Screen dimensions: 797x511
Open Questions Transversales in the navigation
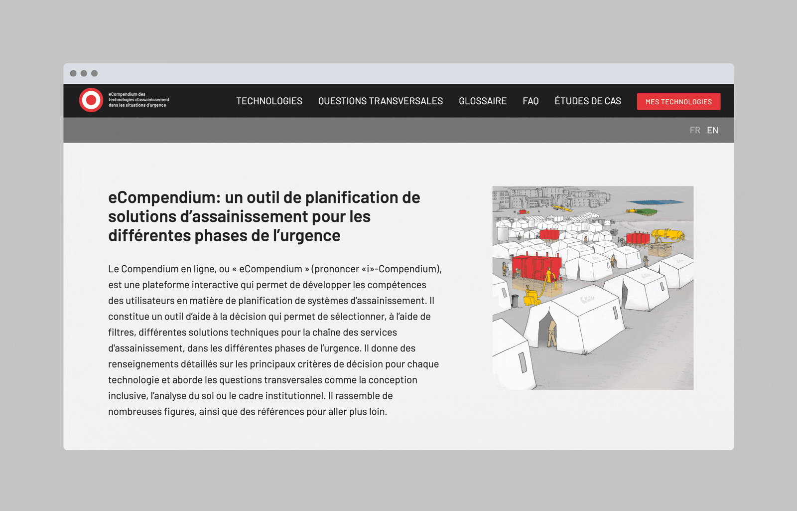click(x=381, y=101)
